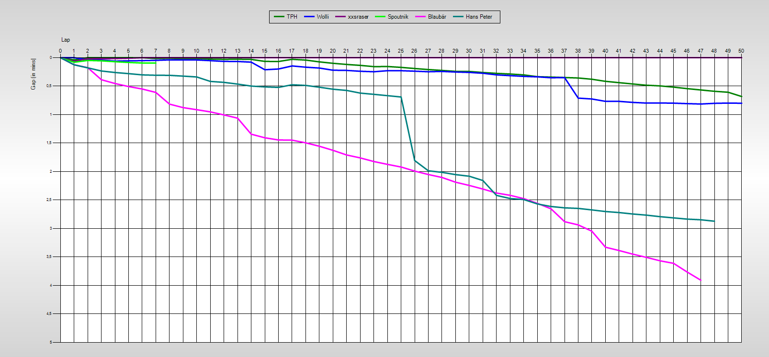The width and height of the screenshot is (769, 357).
Task: Click the Hans Peter legend entry
Action: 472,17
